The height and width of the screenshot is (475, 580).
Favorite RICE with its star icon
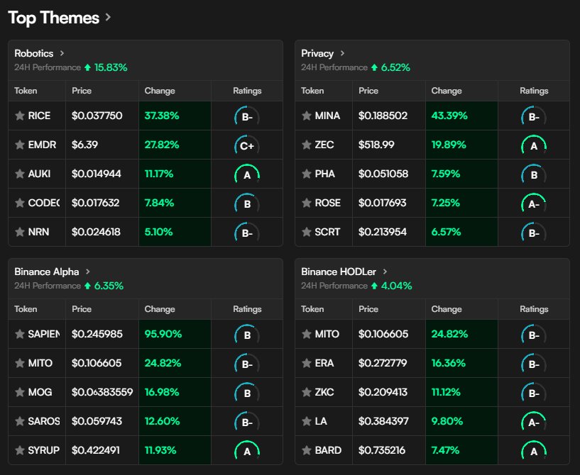20,116
